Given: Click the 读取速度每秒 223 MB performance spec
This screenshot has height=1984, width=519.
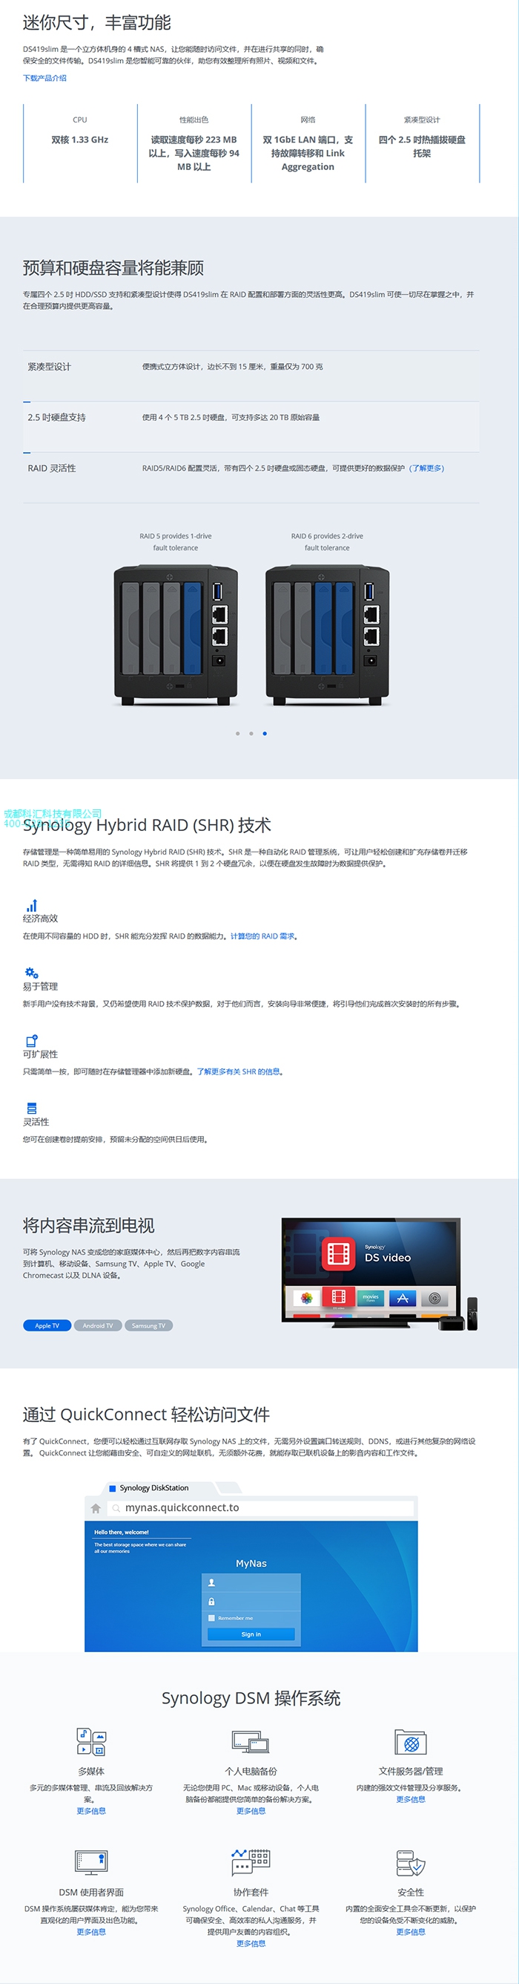Looking at the screenshot, I should (x=194, y=153).
